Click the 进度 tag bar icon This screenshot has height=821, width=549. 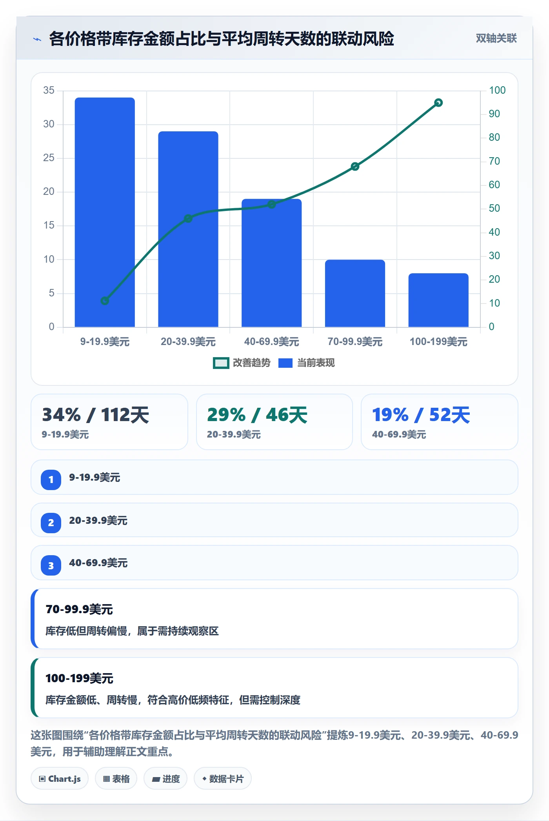pos(156,779)
